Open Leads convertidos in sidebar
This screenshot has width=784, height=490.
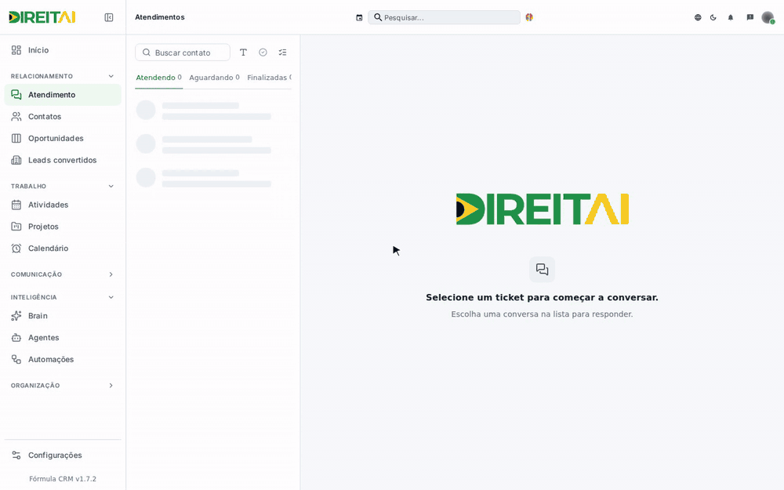63,160
